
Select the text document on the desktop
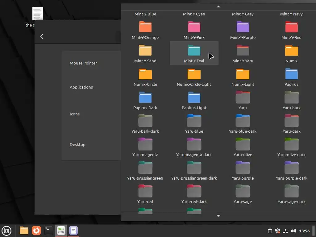click(38, 14)
